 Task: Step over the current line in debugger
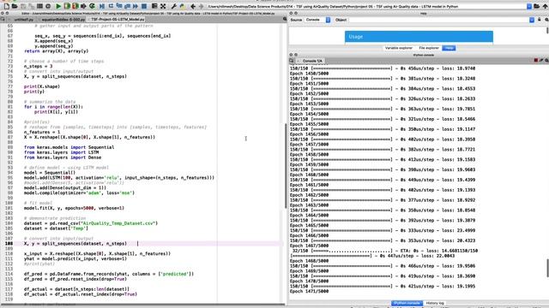tap(111, 6)
